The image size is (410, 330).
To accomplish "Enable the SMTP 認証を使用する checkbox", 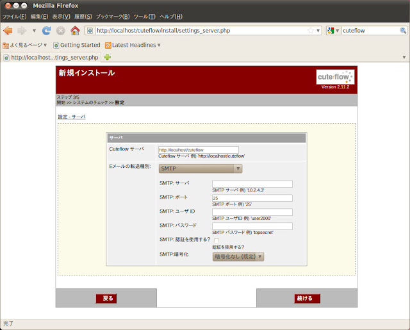I will (217, 240).
